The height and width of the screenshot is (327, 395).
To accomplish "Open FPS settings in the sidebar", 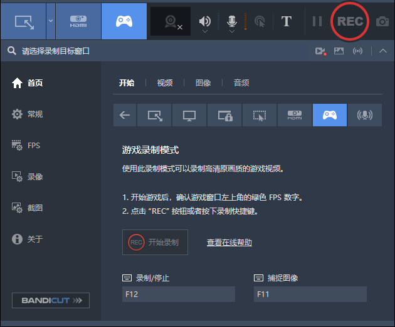I will click(26, 146).
